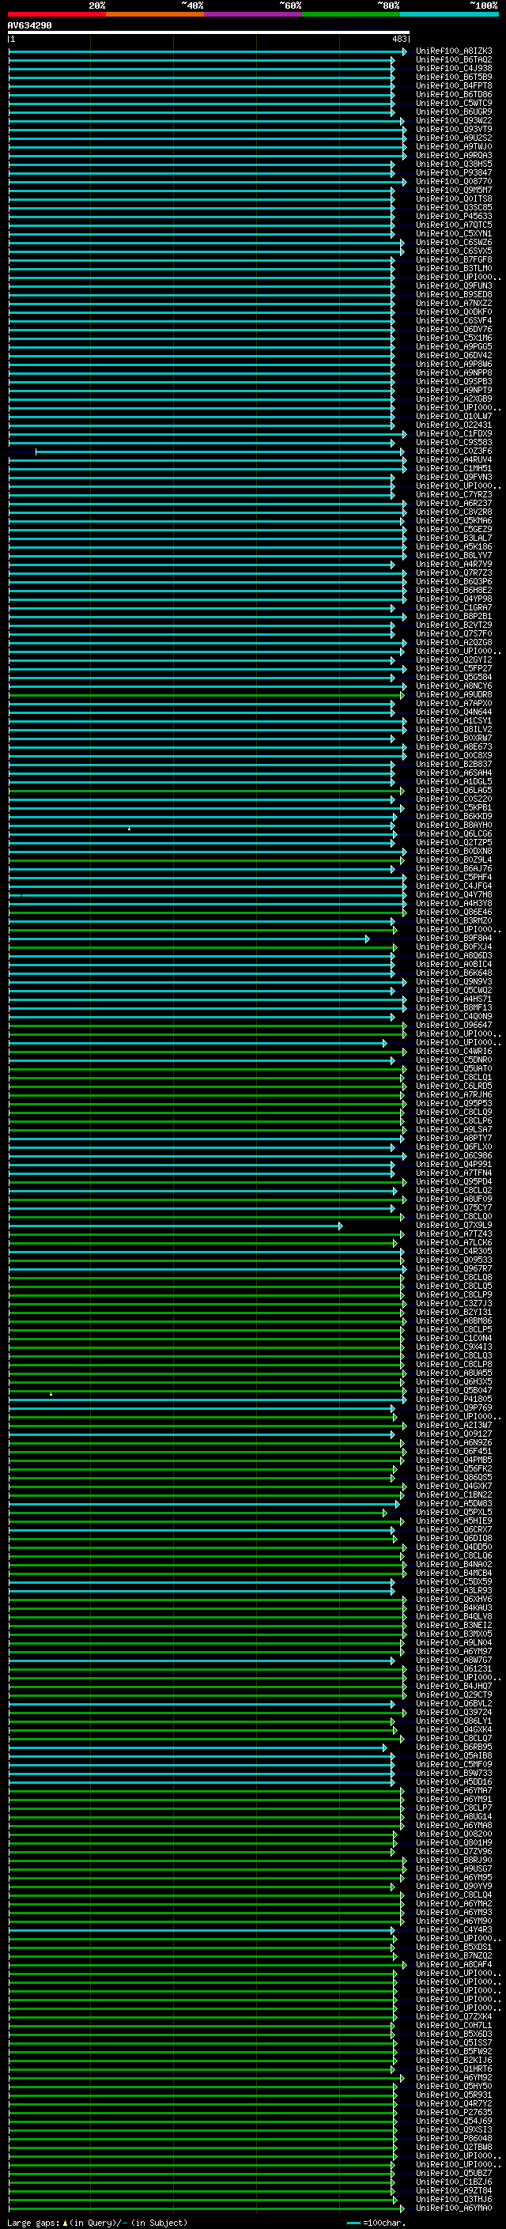Click the UniRef100_P45633 label
The height and width of the screenshot is (2229, 506).
point(454,217)
